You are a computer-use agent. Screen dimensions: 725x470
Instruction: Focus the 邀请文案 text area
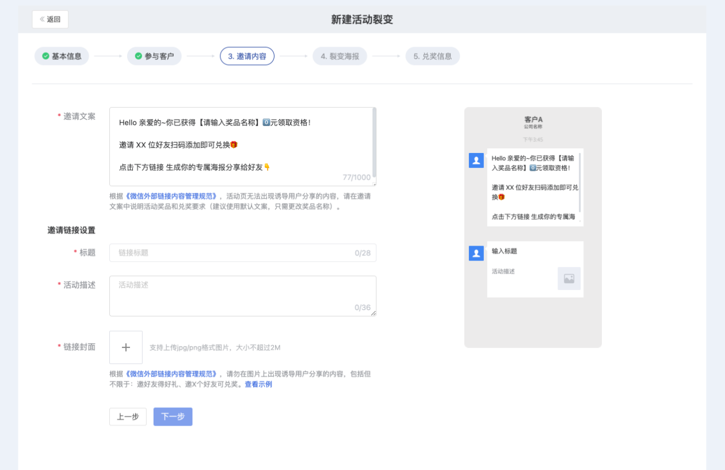[x=243, y=147]
